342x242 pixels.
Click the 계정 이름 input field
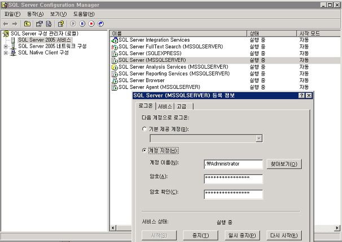point(234,164)
